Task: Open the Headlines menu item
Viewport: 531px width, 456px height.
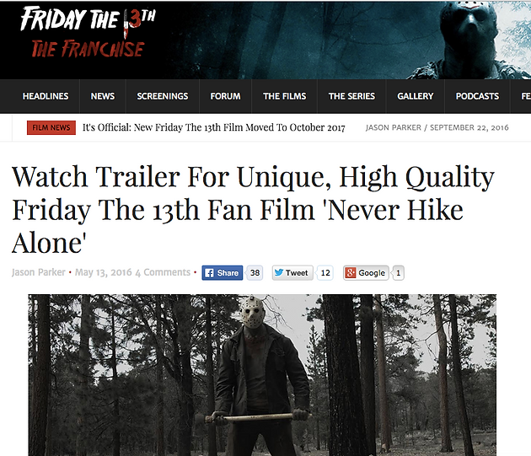Action: [46, 96]
